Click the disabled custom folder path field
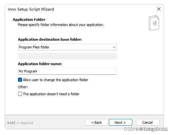This screenshot has height=135, width=172. pyautogui.click(x=67, y=56)
